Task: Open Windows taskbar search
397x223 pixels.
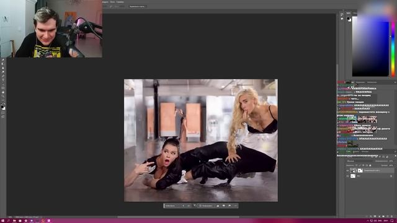Action: 8,221
